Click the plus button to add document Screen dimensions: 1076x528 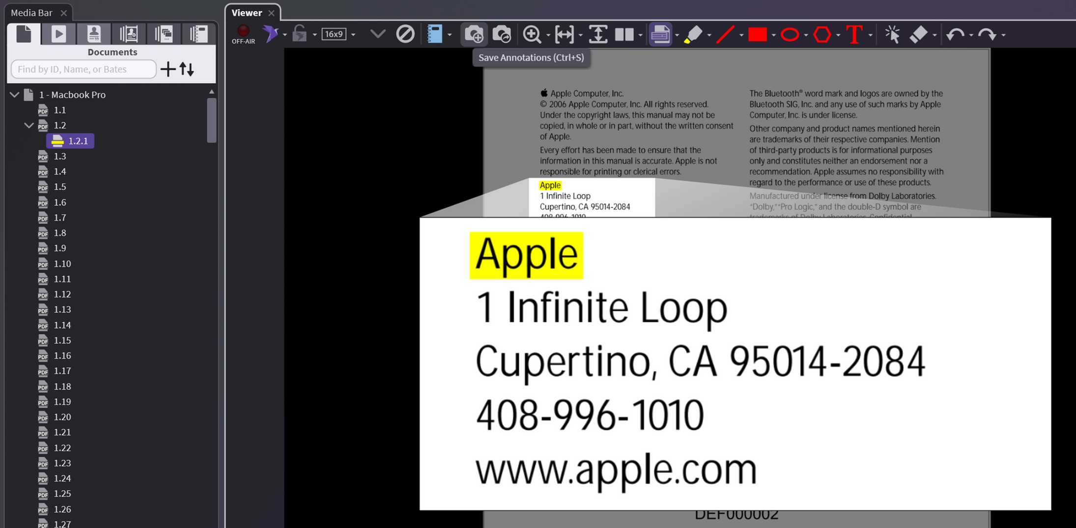168,69
